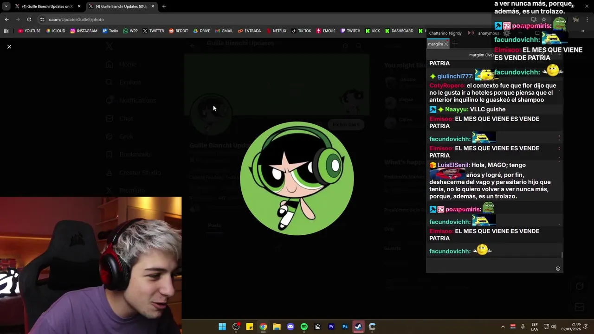Open the site information icon in address bar
The height and width of the screenshot is (334, 594).
[42, 19]
